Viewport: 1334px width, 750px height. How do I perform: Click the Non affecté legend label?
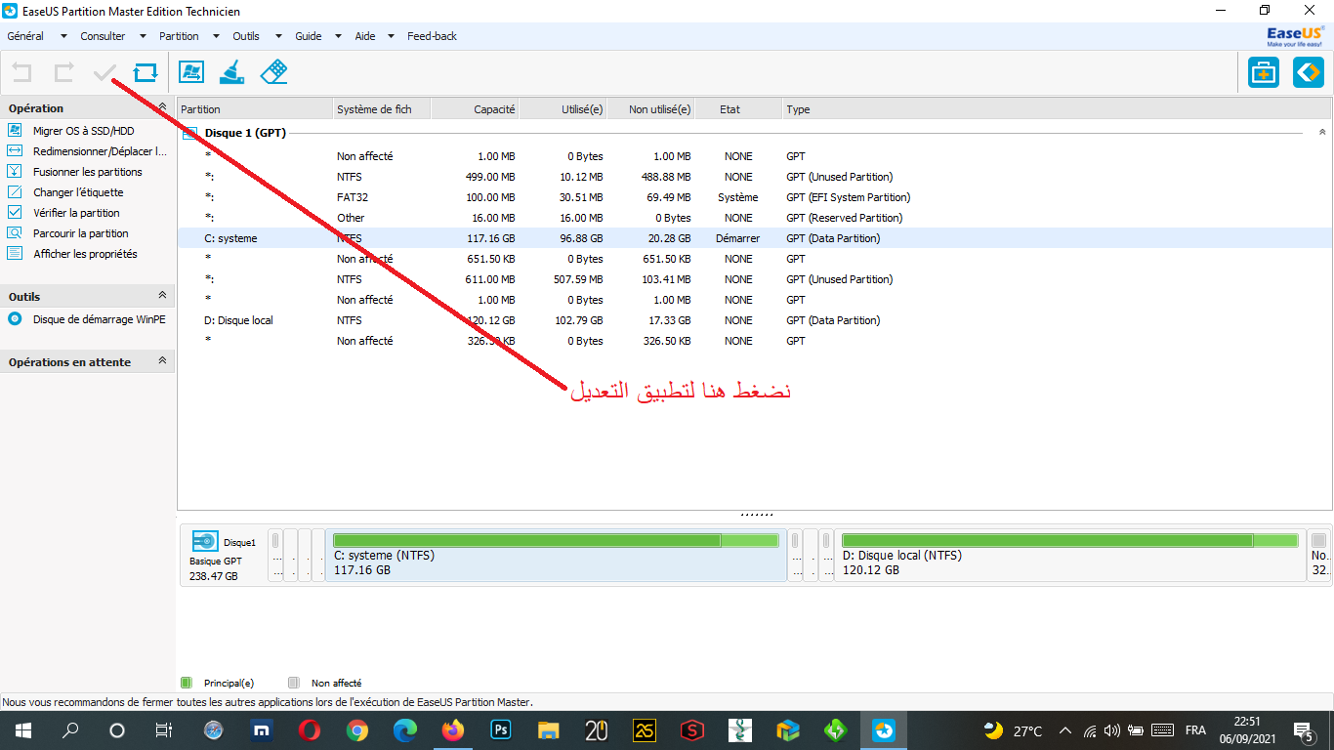(x=336, y=684)
